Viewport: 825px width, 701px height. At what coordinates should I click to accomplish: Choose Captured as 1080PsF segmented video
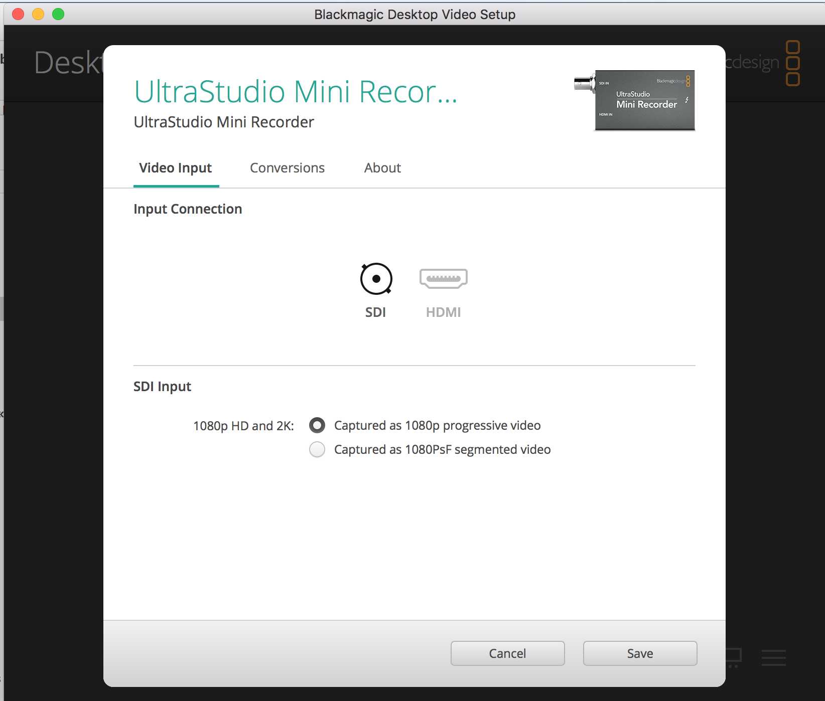(317, 449)
